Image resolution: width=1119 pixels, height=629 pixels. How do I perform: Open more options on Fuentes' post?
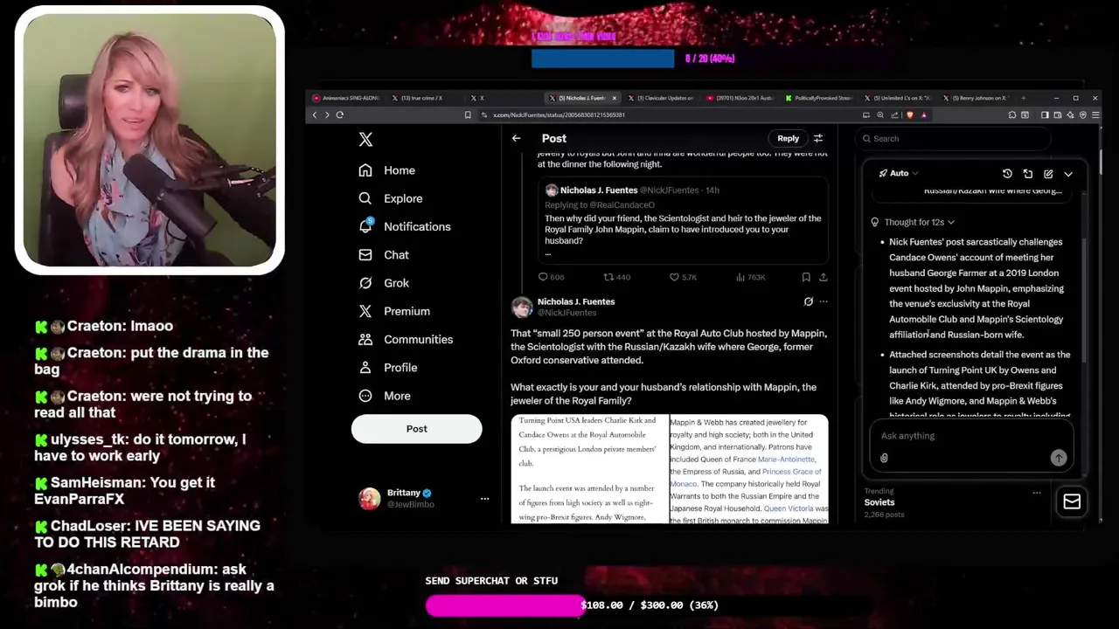coord(824,301)
